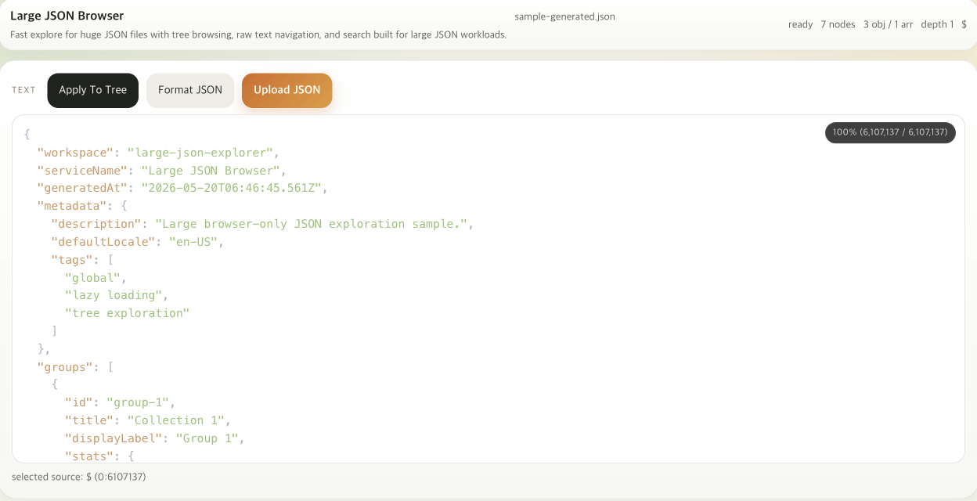Screen dimensions: 977x501
Task: Click the "3 obj / 1 arr" status entry
Action: click(888, 24)
